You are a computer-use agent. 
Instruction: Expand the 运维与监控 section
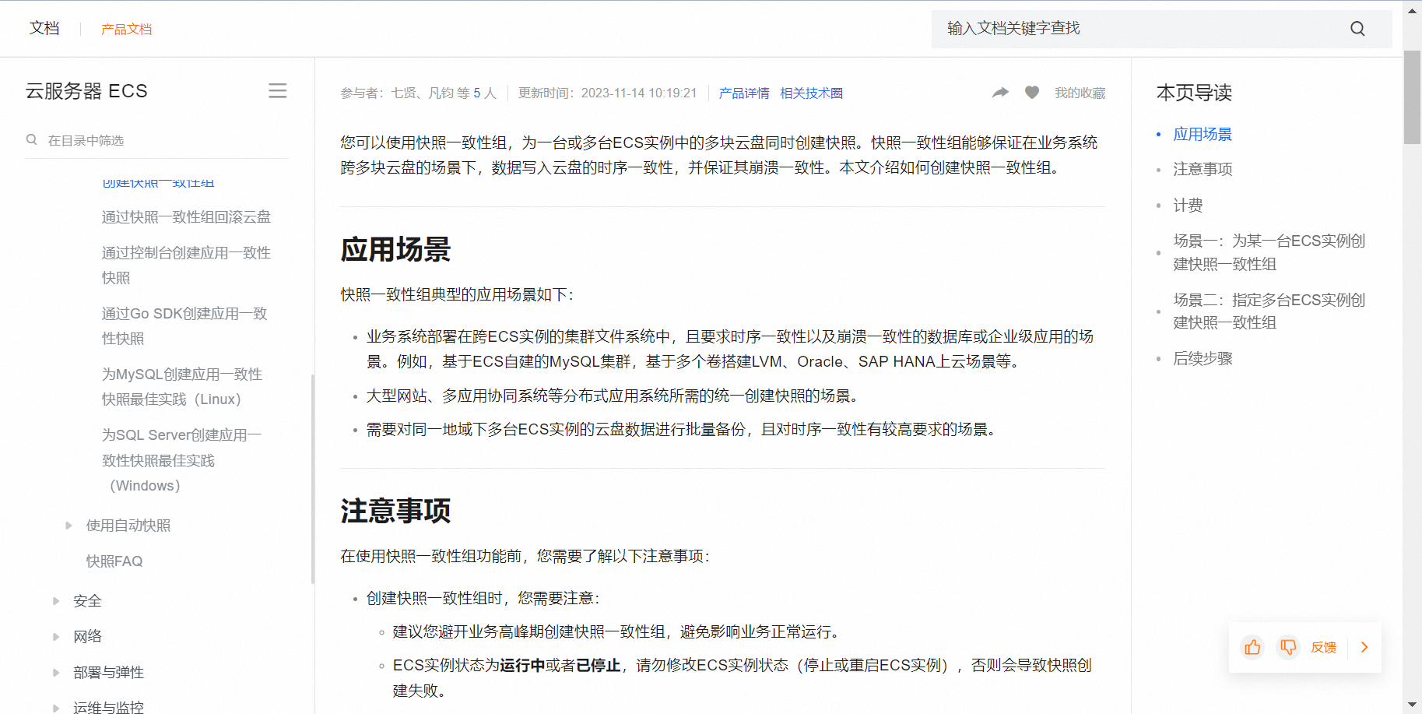56,707
